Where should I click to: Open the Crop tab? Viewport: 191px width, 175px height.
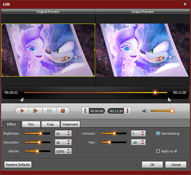[x=50, y=124]
